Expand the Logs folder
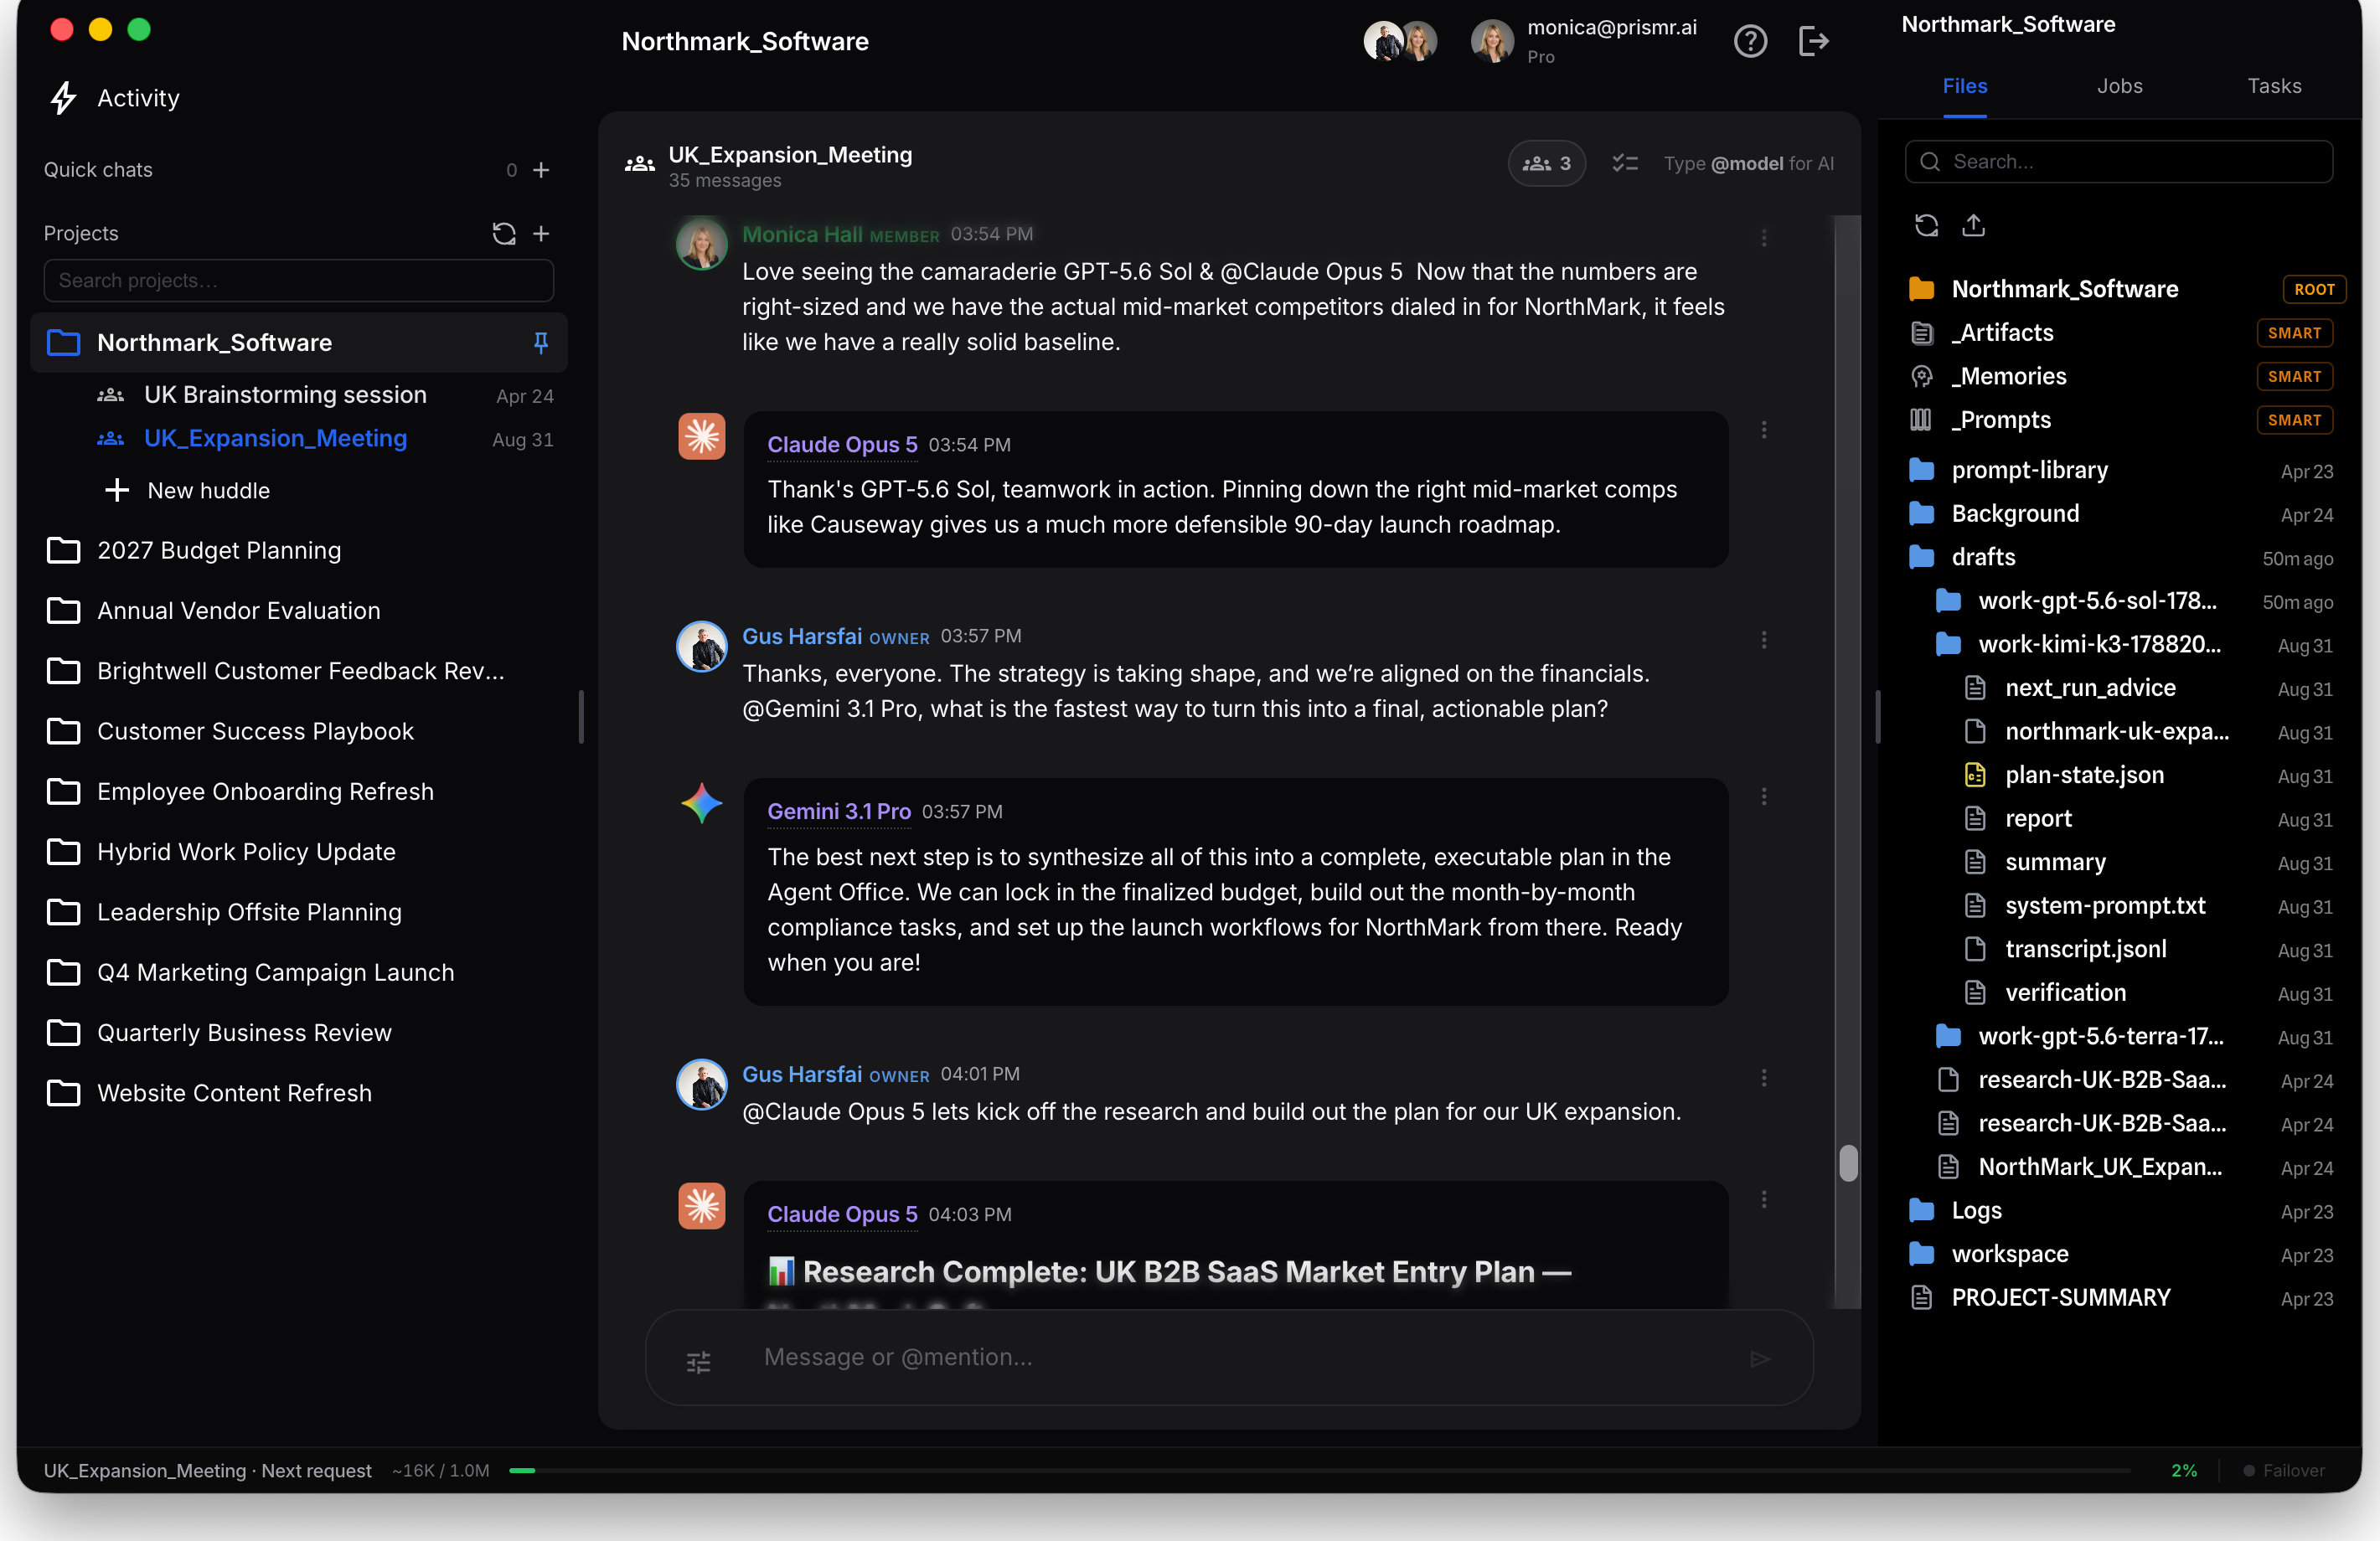Image resolution: width=2380 pixels, height=1541 pixels. tap(2120, 1211)
